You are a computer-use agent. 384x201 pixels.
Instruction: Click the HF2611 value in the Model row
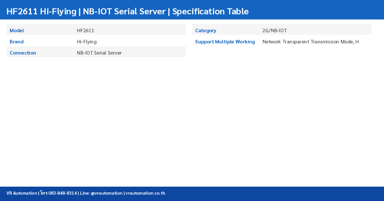(85, 31)
